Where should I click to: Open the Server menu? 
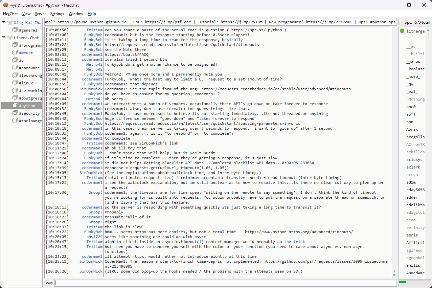point(40,14)
